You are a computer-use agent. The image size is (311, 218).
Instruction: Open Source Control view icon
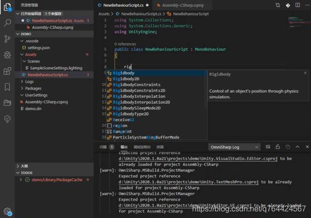(x=7, y=39)
